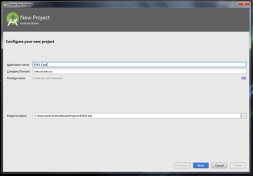Click the 'New Project' header title

pyautogui.click(x=35, y=17)
